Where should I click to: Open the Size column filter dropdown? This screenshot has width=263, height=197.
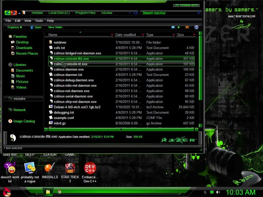[194, 35]
